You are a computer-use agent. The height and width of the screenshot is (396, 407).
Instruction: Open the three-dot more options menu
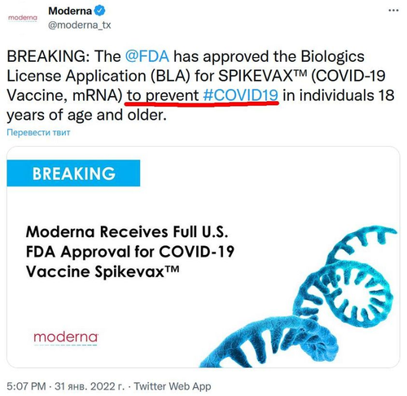coord(393,11)
